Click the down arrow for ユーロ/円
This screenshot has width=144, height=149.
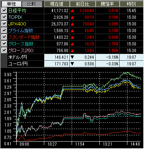pos(72,64)
